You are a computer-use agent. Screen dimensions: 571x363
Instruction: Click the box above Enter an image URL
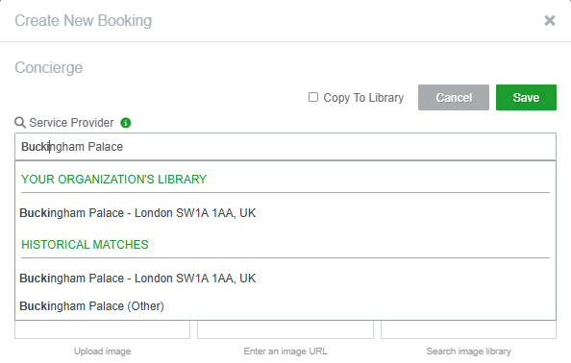[x=285, y=329]
